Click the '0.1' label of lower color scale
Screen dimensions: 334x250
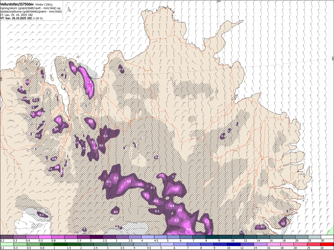coord(2,248)
